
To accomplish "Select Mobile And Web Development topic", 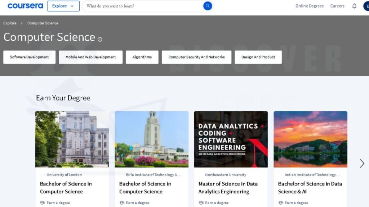I will pos(90,57).
